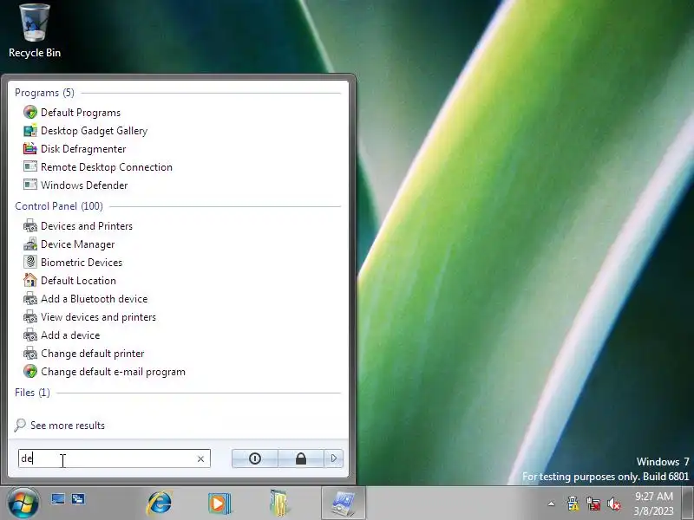
Task: Click Show desktop quick launch icon
Action: [58, 499]
